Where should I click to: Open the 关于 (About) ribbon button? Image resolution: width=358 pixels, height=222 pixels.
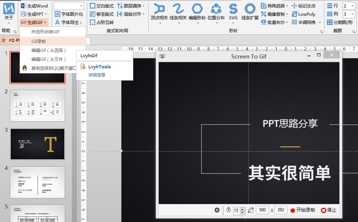(x=9, y=13)
